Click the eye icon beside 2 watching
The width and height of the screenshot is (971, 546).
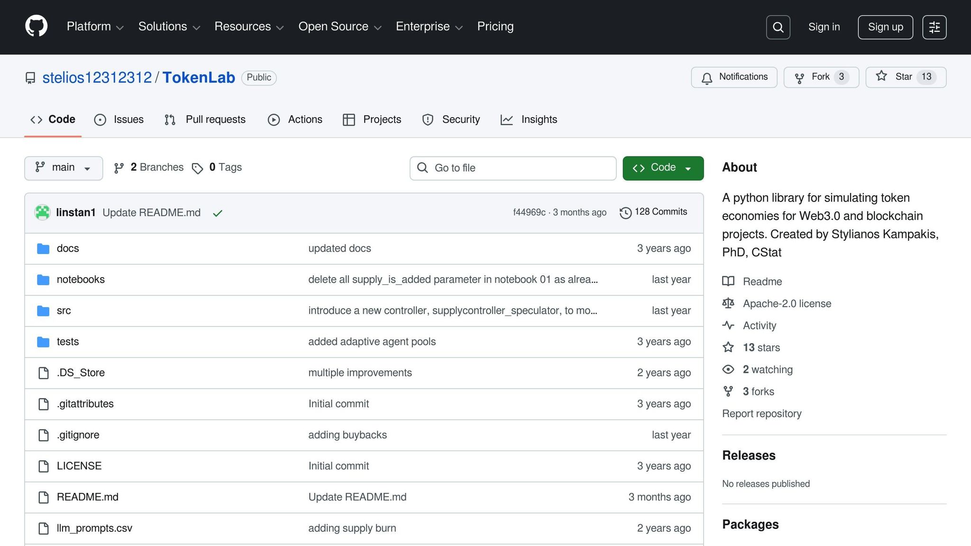coord(728,369)
